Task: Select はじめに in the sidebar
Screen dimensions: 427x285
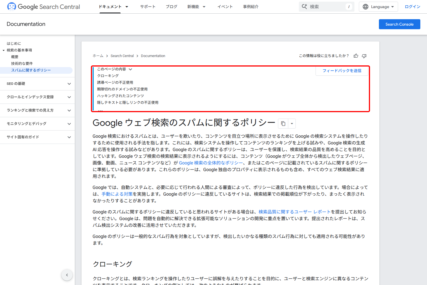Action: [x=14, y=43]
